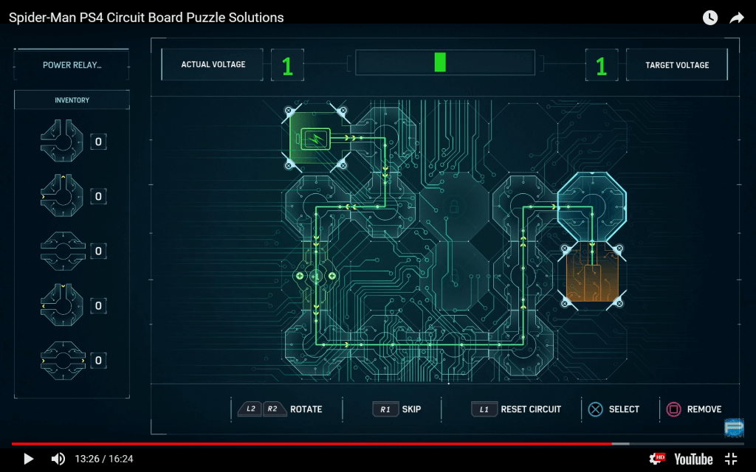The width and height of the screenshot is (756, 472).
Task: Mute the video volume
Action: 58,459
